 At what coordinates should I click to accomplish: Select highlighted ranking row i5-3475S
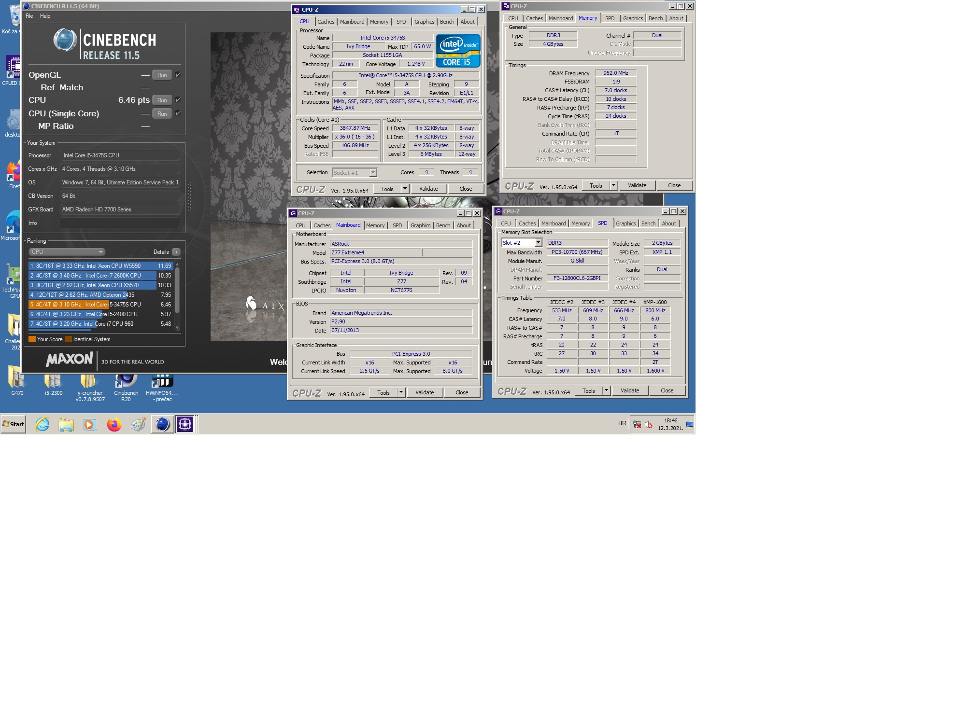tap(101, 305)
